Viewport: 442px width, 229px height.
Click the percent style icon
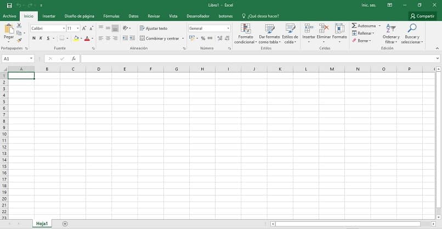point(203,38)
